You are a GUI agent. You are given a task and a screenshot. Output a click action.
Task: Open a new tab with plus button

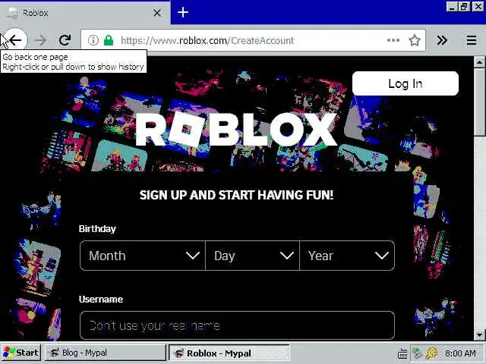183,12
